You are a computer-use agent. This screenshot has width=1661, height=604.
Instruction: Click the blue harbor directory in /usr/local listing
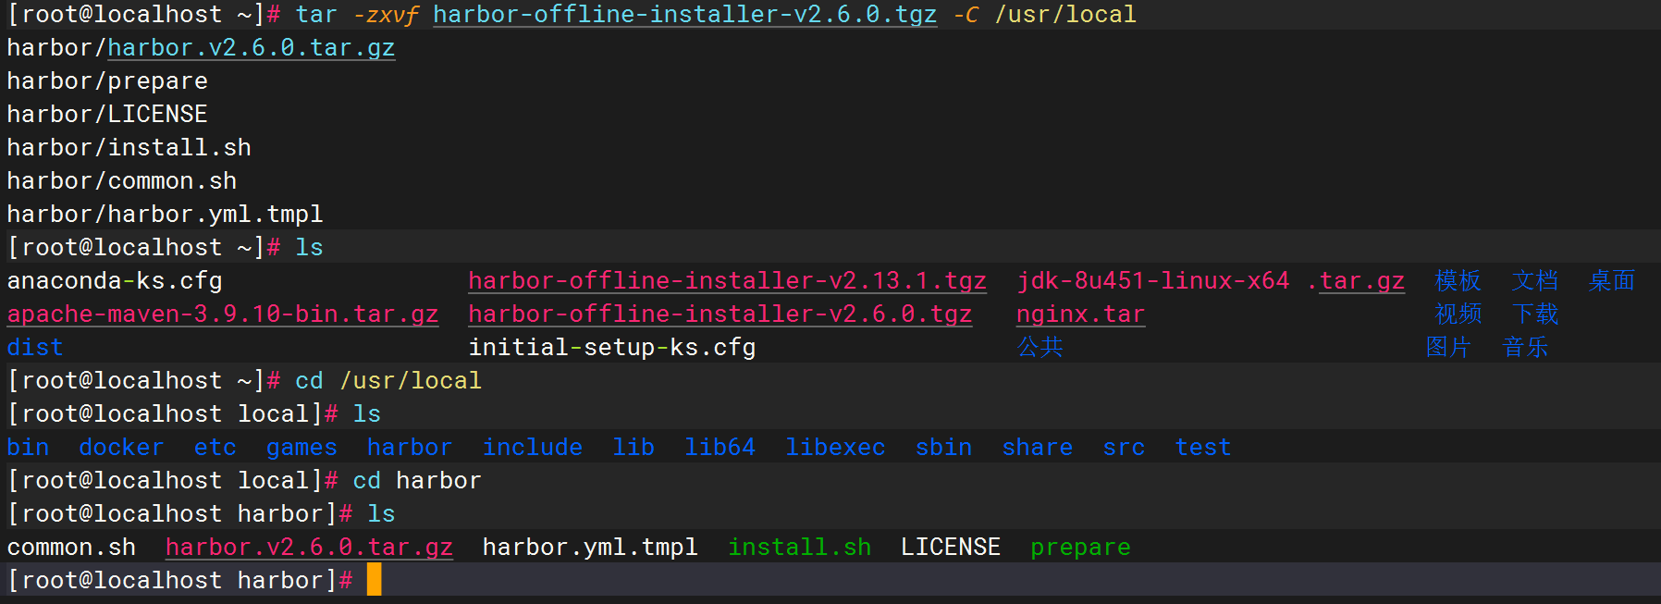[x=410, y=447]
